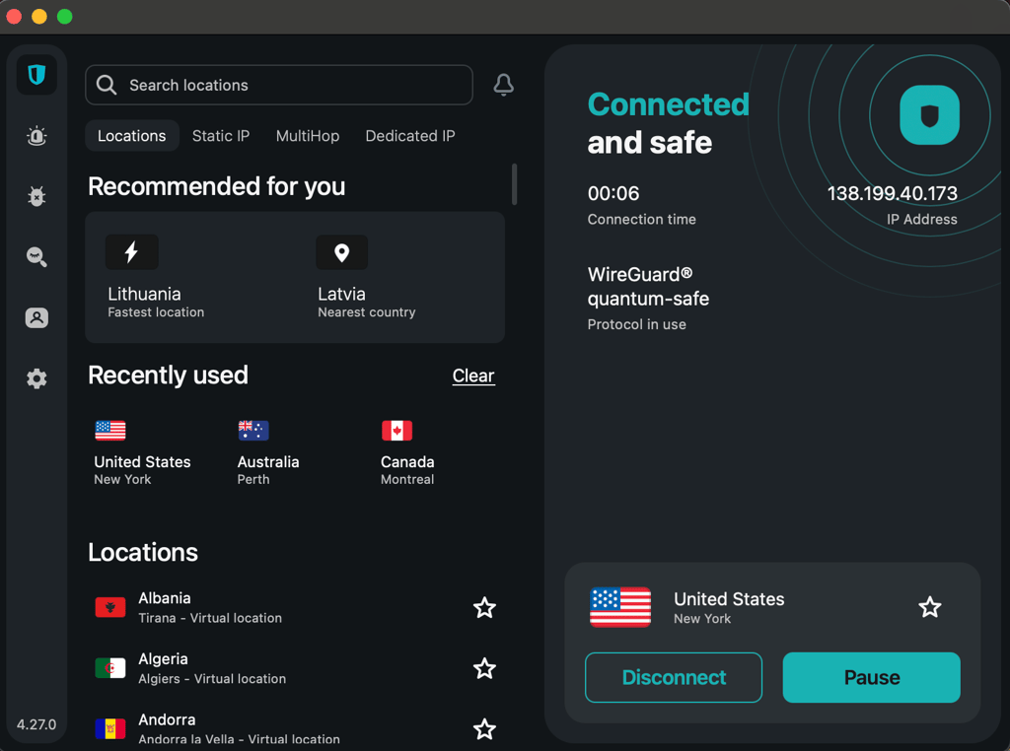The image size is (1010, 751).
Task: Focus the Search locations field
Action: (x=279, y=85)
